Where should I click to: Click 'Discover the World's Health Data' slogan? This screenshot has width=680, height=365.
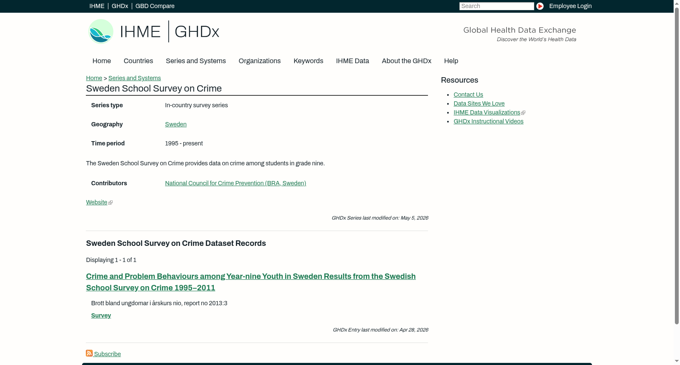(536, 39)
